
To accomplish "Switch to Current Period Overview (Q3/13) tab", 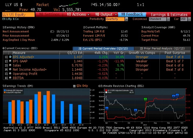I will (x=103, y=48).
